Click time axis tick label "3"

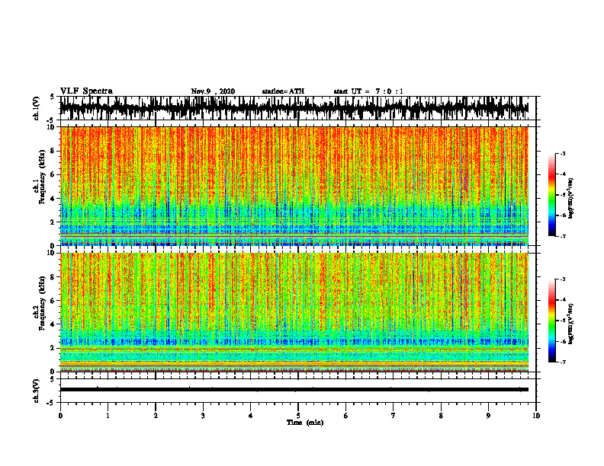click(x=203, y=416)
